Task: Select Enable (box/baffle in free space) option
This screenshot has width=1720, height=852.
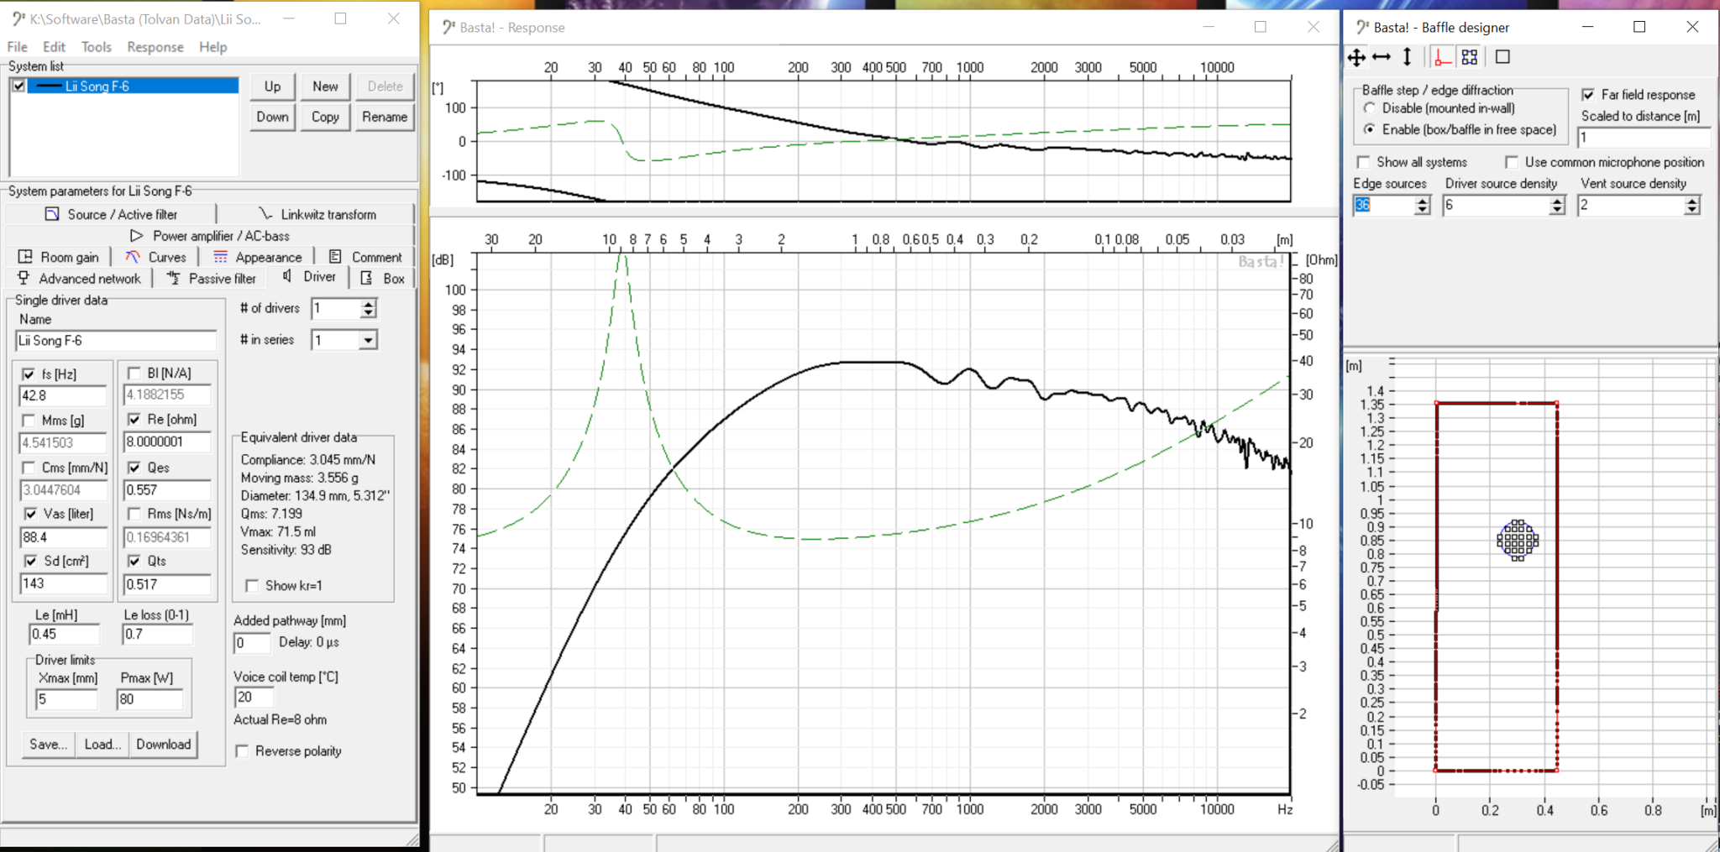Action: (1370, 129)
